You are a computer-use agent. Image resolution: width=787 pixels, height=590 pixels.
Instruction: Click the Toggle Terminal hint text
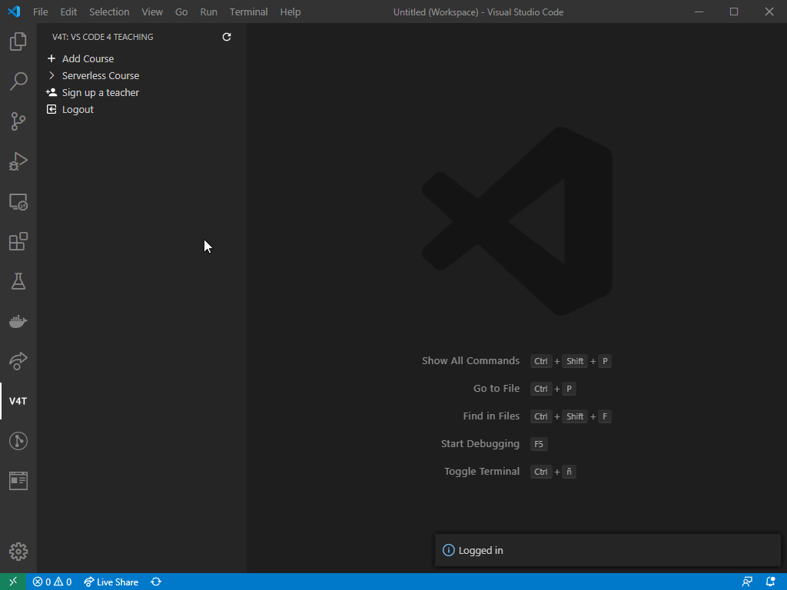[x=481, y=471]
